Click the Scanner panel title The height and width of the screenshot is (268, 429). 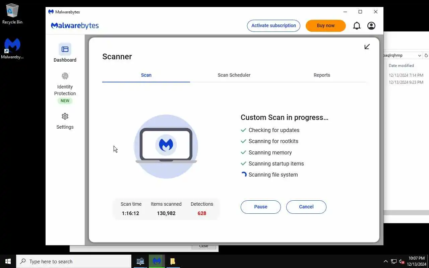(x=117, y=57)
